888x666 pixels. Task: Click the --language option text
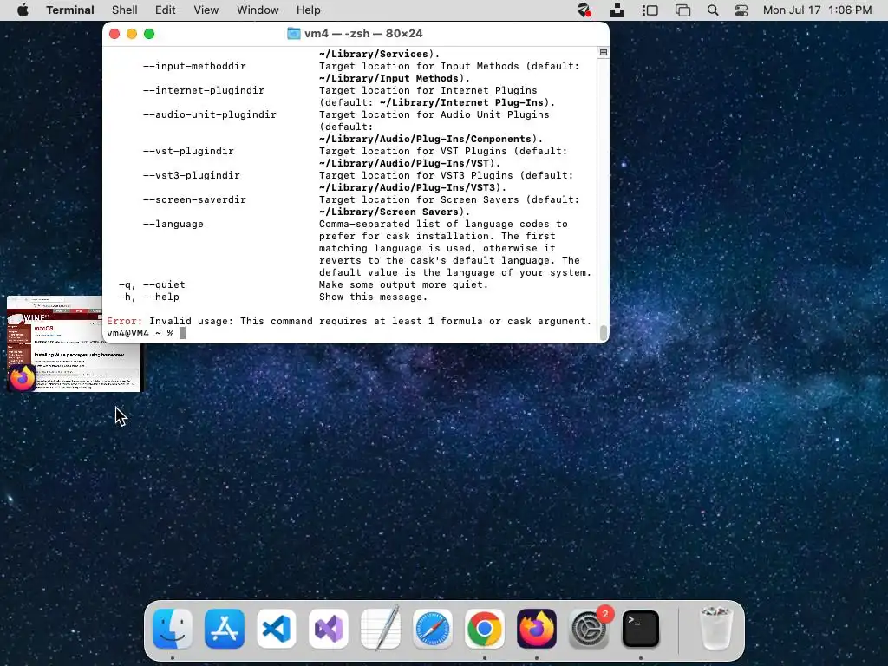pos(173,225)
